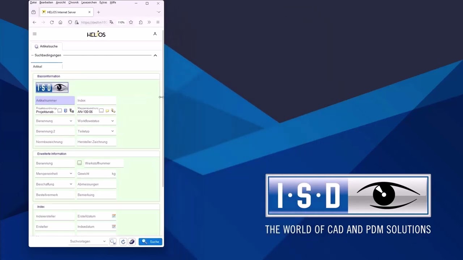
Task: Click the Bemerkung field
Action: pos(97,195)
